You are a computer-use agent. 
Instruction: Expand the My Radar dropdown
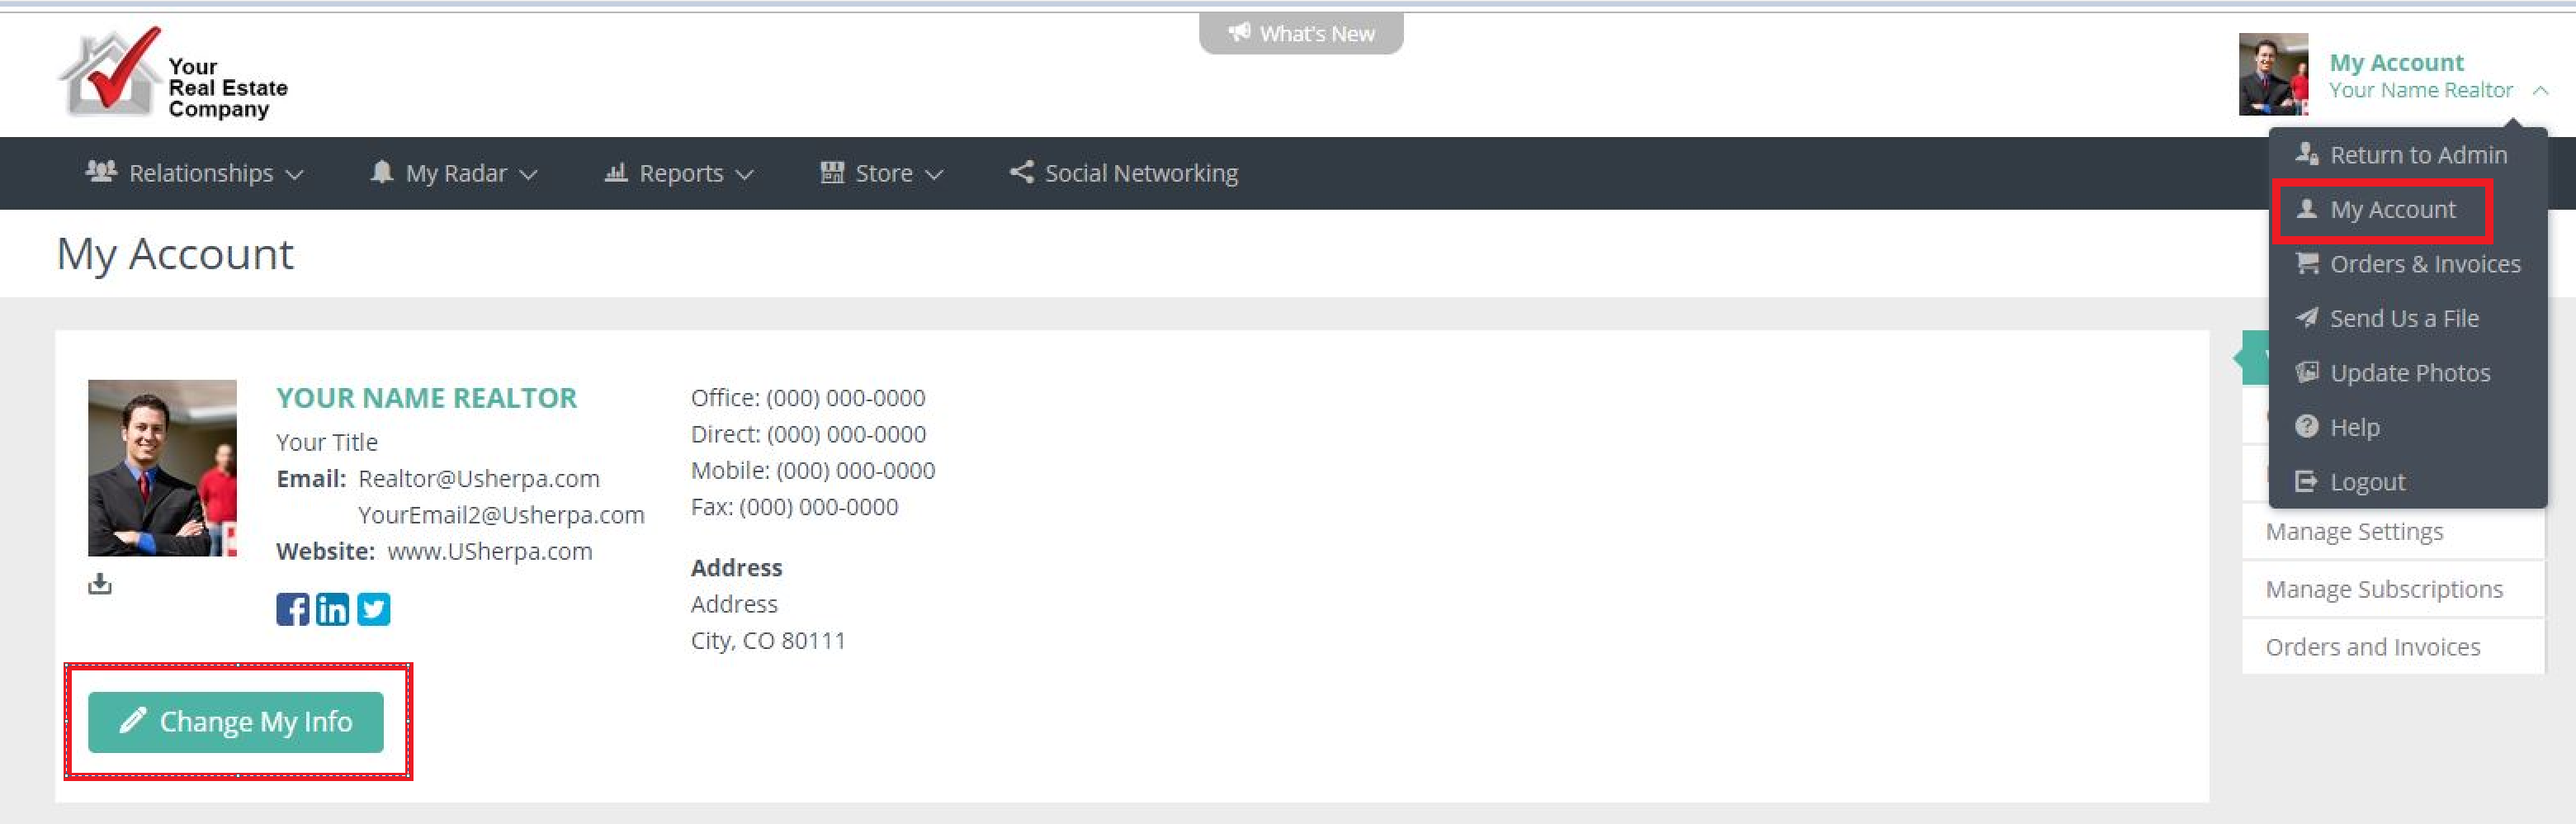point(454,173)
